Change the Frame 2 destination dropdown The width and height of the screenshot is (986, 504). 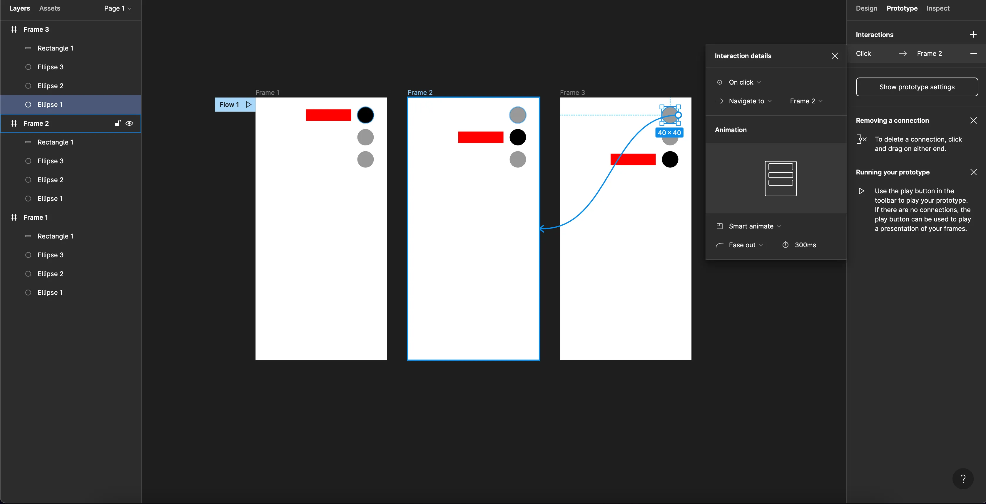coord(806,101)
